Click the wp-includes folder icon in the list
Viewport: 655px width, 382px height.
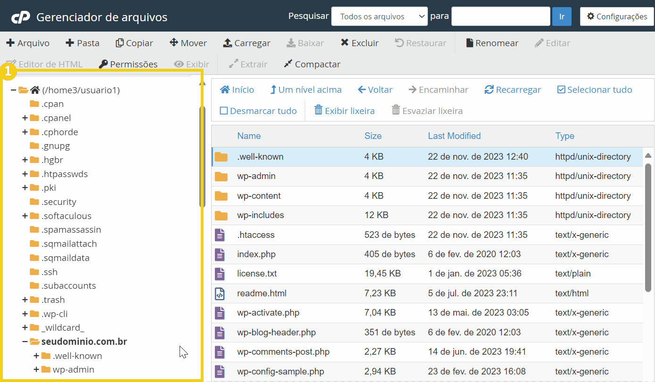pyautogui.click(x=221, y=215)
